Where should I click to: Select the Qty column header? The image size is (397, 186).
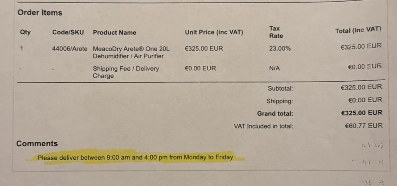coord(25,32)
